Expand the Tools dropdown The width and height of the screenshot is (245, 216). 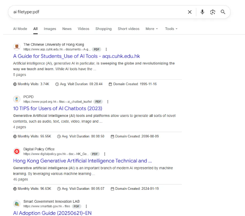(171, 29)
